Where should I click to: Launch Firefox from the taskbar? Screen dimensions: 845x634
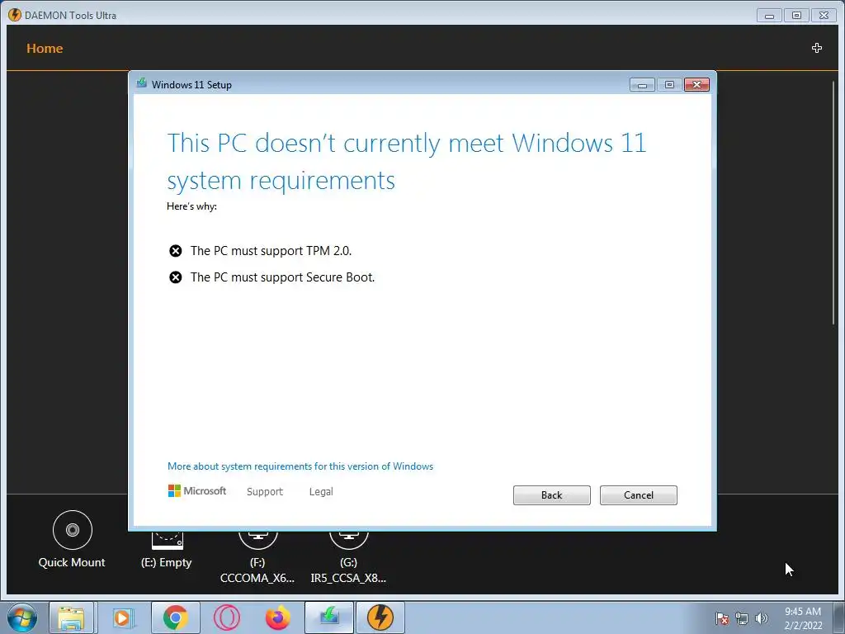pyautogui.click(x=277, y=617)
